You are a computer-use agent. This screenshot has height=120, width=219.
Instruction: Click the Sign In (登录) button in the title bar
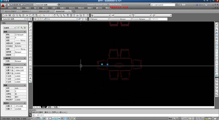pyautogui.click(x=182, y=5)
